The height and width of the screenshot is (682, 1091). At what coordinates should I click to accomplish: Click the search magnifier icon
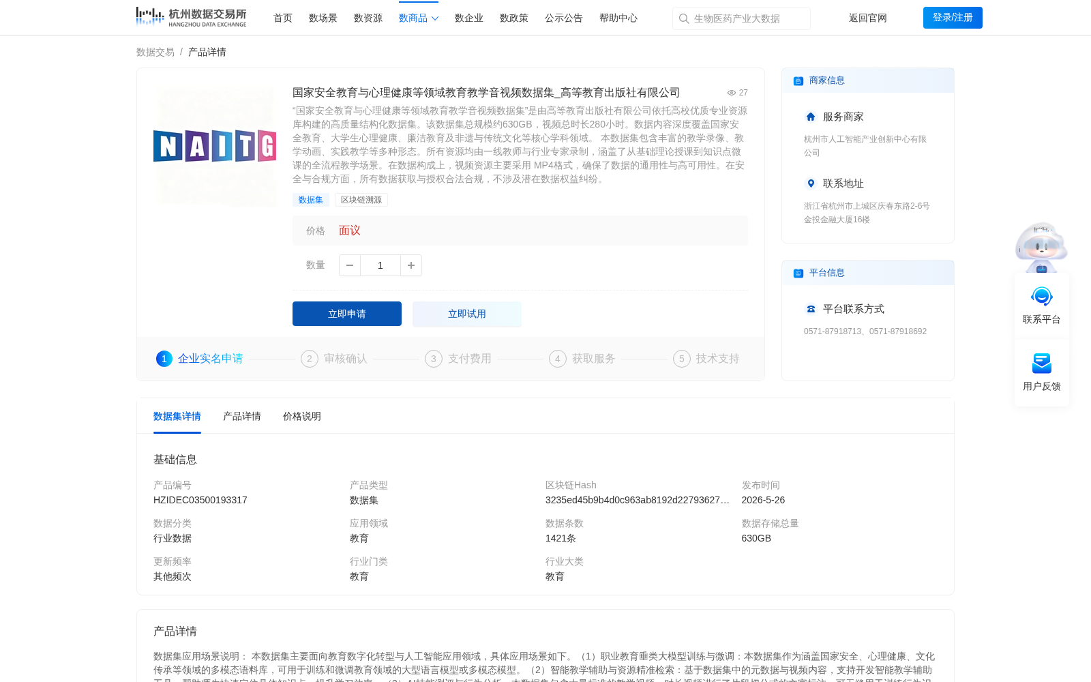(x=684, y=18)
